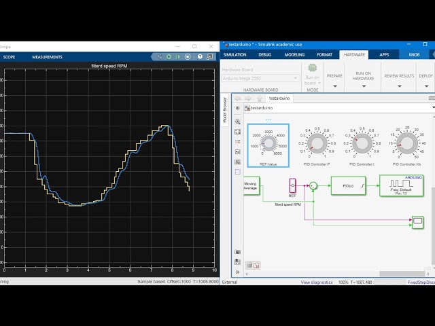Click the 'filterd speed RPM' Scope plot title
Viewport: 435px width, 326px height.
pos(109,66)
